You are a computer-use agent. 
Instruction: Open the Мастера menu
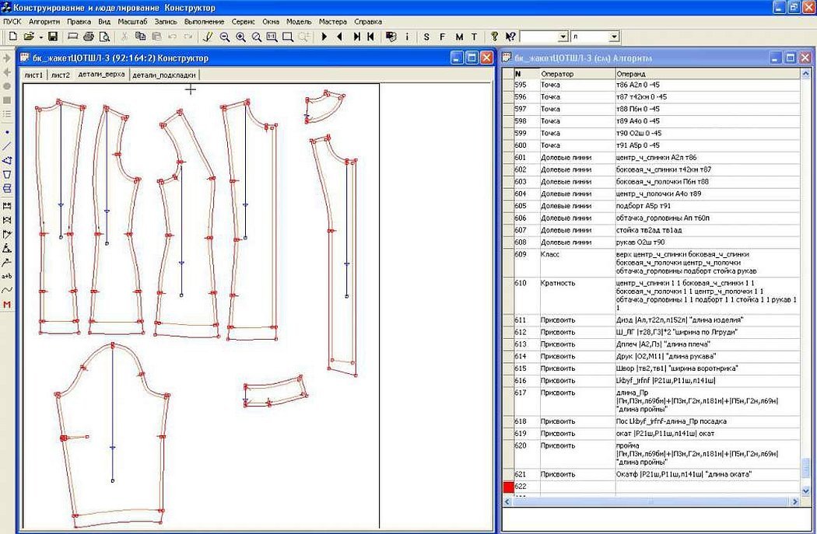332,22
